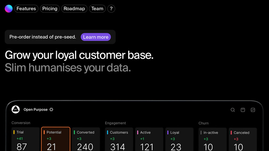Select the in-active churn card

pos(213,139)
